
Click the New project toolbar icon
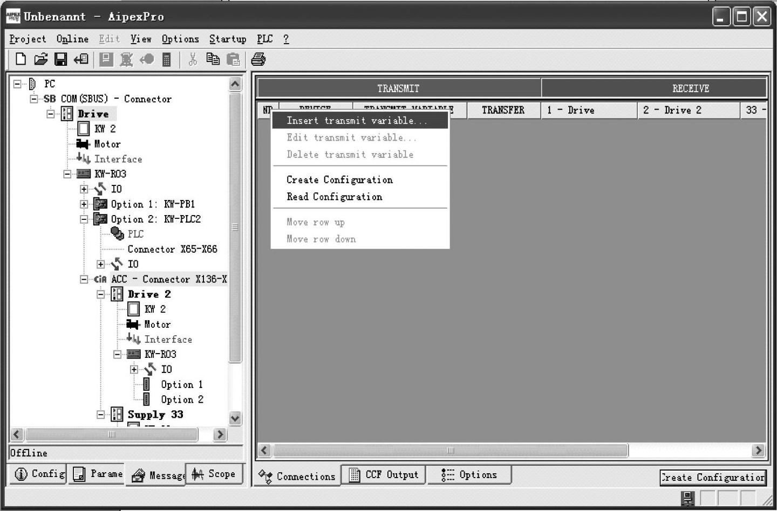pyautogui.click(x=21, y=59)
